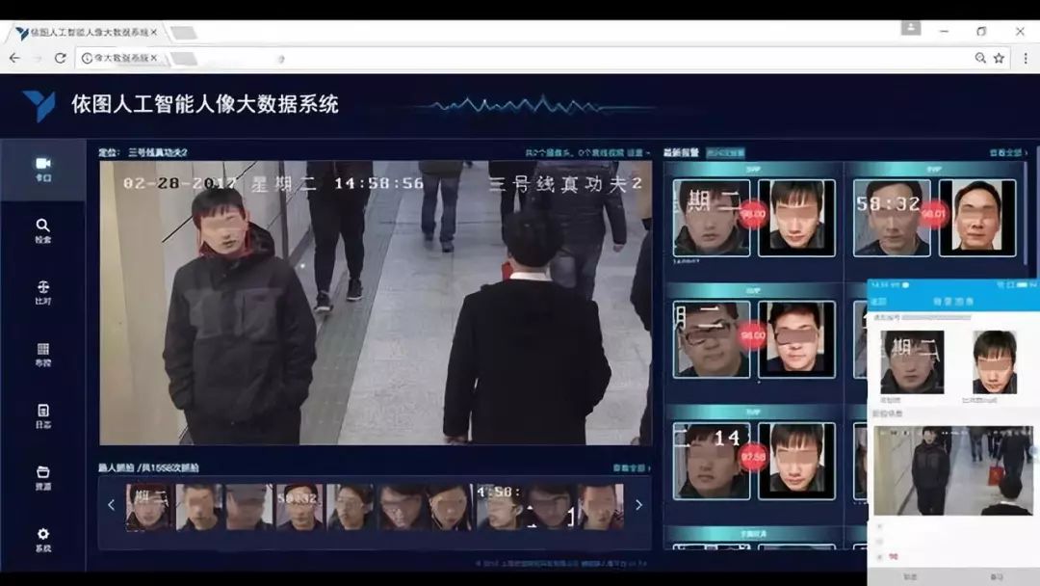This screenshot has width=1040, height=586.
Task: Reload the page with the refresh icon
Action: 61,59
